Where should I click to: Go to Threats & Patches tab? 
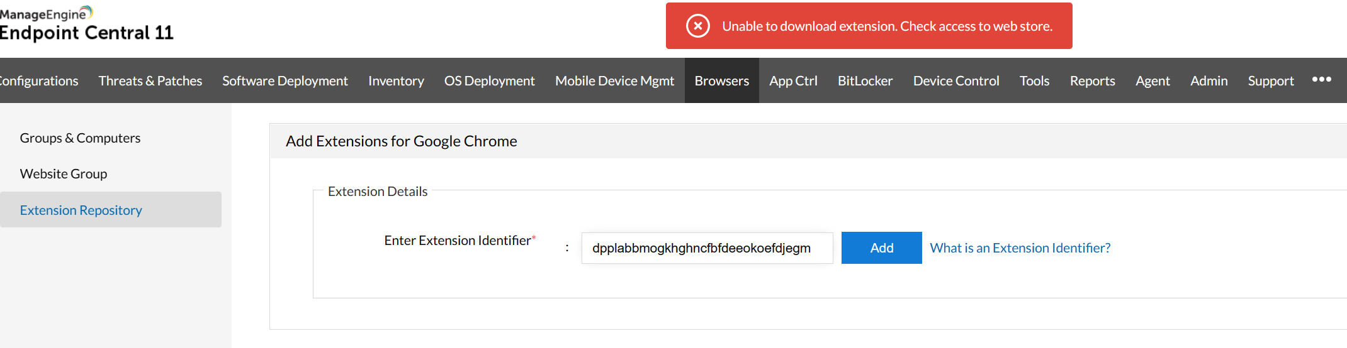(x=150, y=81)
